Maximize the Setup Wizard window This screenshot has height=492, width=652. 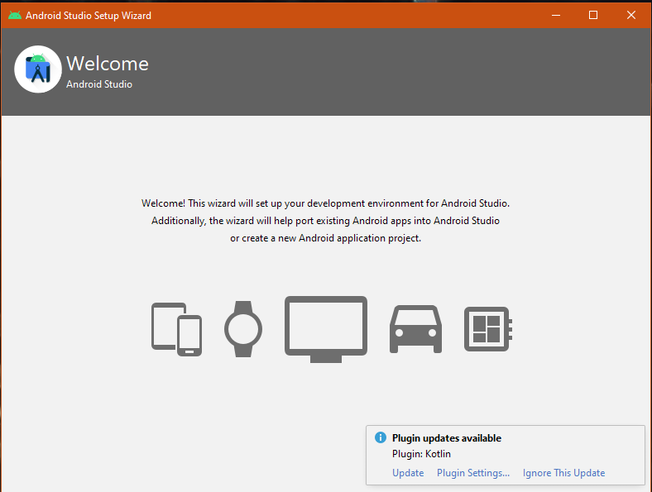tap(593, 15)
